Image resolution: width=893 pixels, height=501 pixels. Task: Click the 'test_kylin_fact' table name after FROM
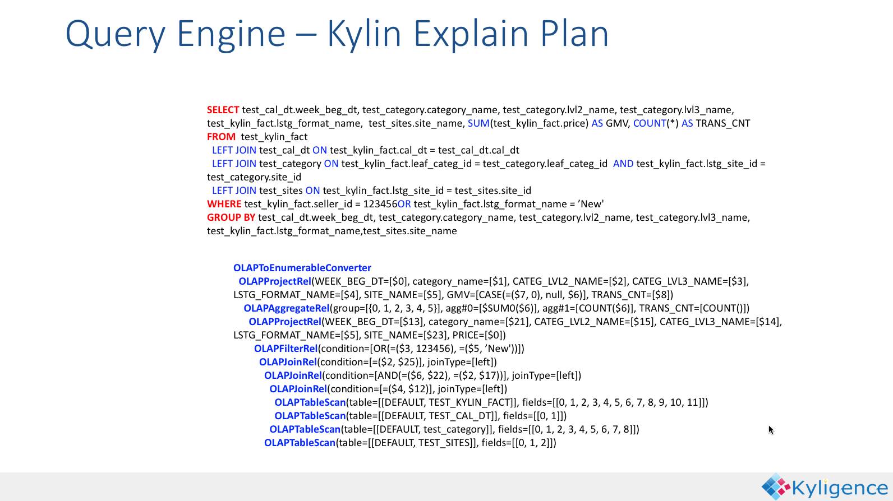pyautogui.click(x=274, y=137)
